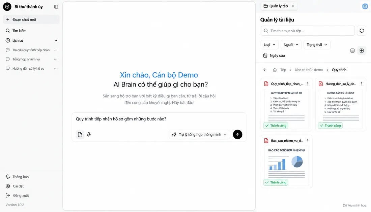Open Quy_trinh_tiep_nhan file name

[x=287, y=84]
